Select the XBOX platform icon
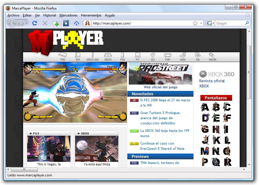259x185 pixels. [x=108, y=57]
